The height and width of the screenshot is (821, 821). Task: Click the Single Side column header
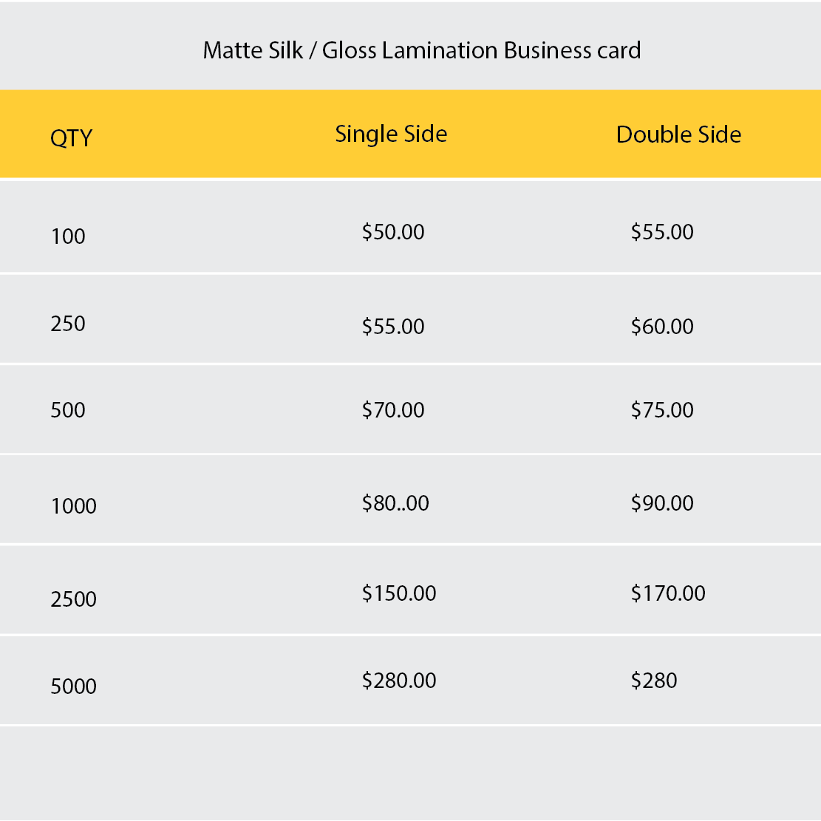[x=391, y=134]
